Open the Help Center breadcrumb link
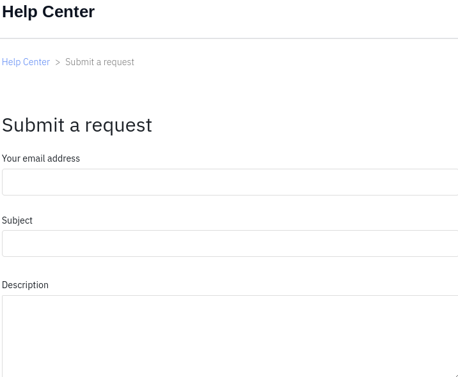Screen dimensions: 458x377 tap(26, 62)
